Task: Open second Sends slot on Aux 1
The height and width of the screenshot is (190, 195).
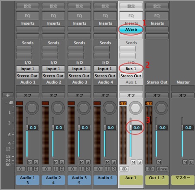Action: click(x=127, y=56)
